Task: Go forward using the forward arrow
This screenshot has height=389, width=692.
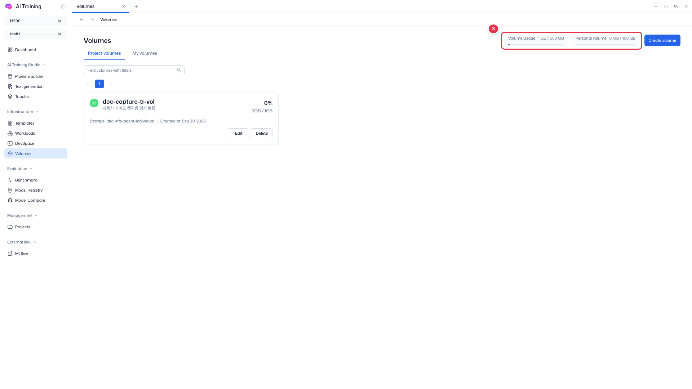Action: click(x=92, y=19)
